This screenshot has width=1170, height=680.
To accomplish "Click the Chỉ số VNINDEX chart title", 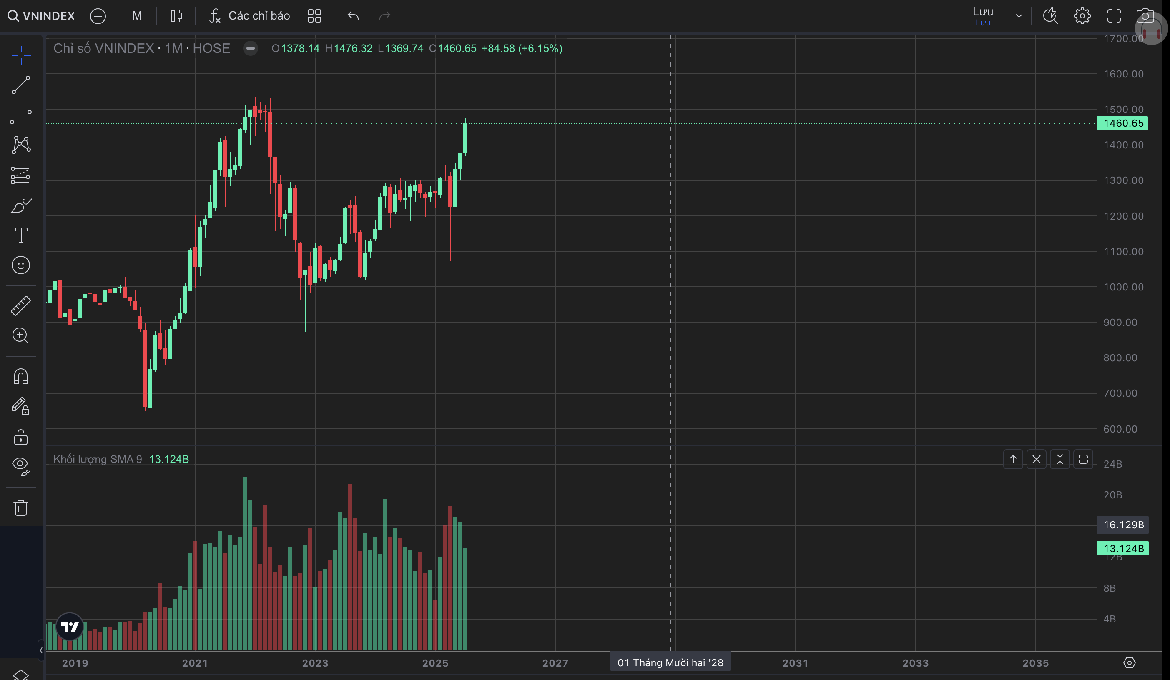I will [142, 48].
